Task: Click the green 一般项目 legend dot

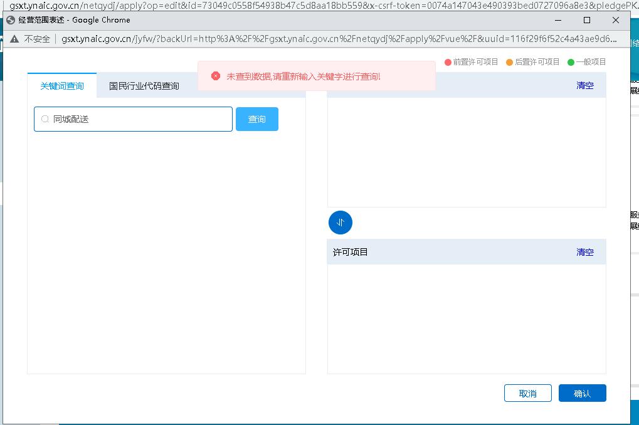Action: pos(571,62)
